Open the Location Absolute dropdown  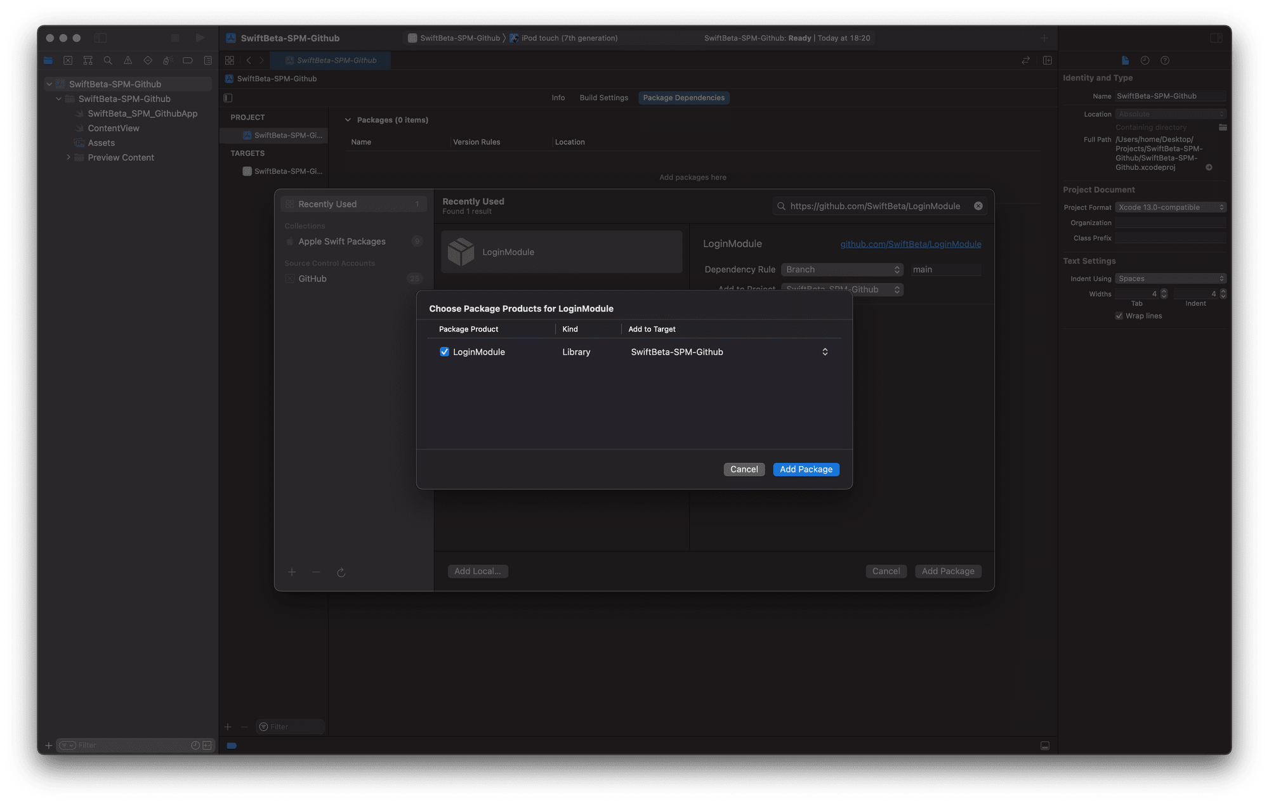pyautogui.click(x=1171, y=114)
